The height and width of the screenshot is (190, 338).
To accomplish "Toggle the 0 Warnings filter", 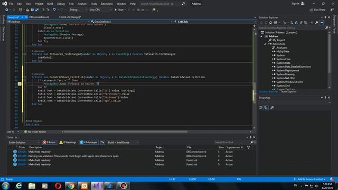I will (68, 142).
